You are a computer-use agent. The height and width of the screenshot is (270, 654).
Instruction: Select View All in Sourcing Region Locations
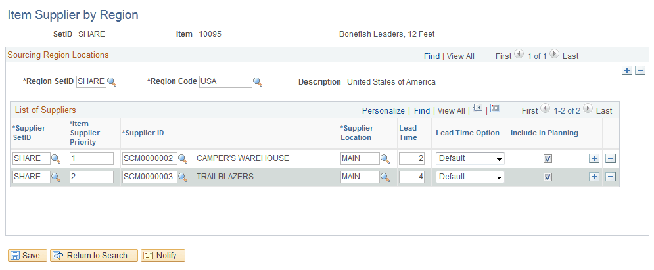(461, 56)
